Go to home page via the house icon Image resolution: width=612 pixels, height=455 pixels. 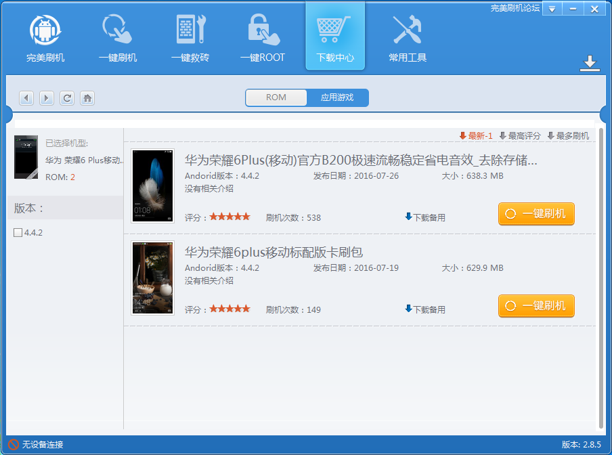coord(87,97)
